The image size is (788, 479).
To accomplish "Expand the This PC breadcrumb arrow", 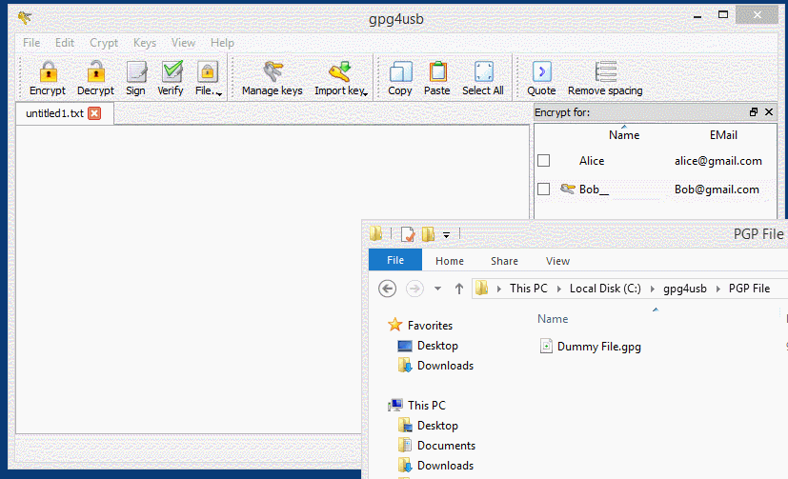I will 558,289.
